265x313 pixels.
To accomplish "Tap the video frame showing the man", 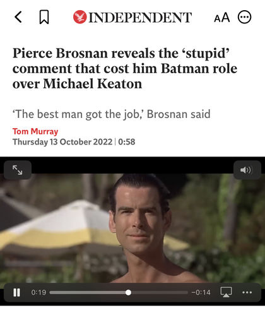I will pos(132,228).
